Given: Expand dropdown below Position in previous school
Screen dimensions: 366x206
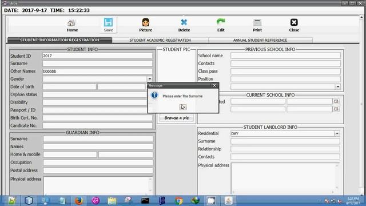Looking at the screenshot, I should [338, 86].
